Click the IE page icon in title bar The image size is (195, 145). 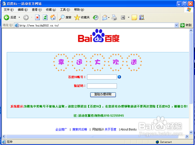coord(4,4)
